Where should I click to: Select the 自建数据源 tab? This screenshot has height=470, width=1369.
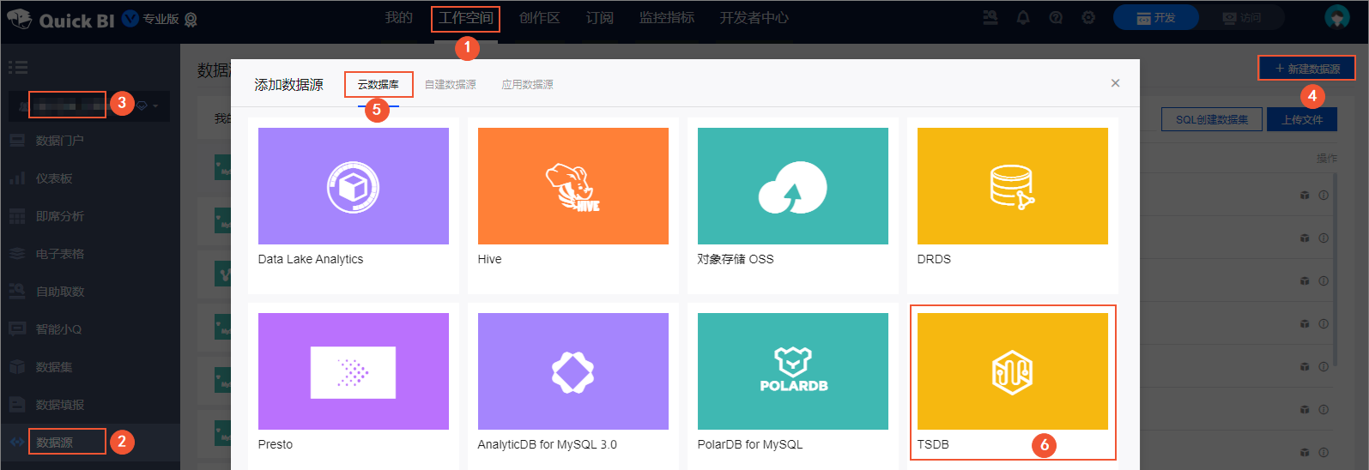pyautogui.click(x=451, y=84)
